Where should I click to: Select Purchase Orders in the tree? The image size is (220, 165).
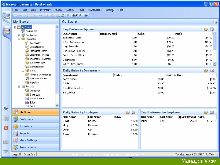tap(38, 79)
